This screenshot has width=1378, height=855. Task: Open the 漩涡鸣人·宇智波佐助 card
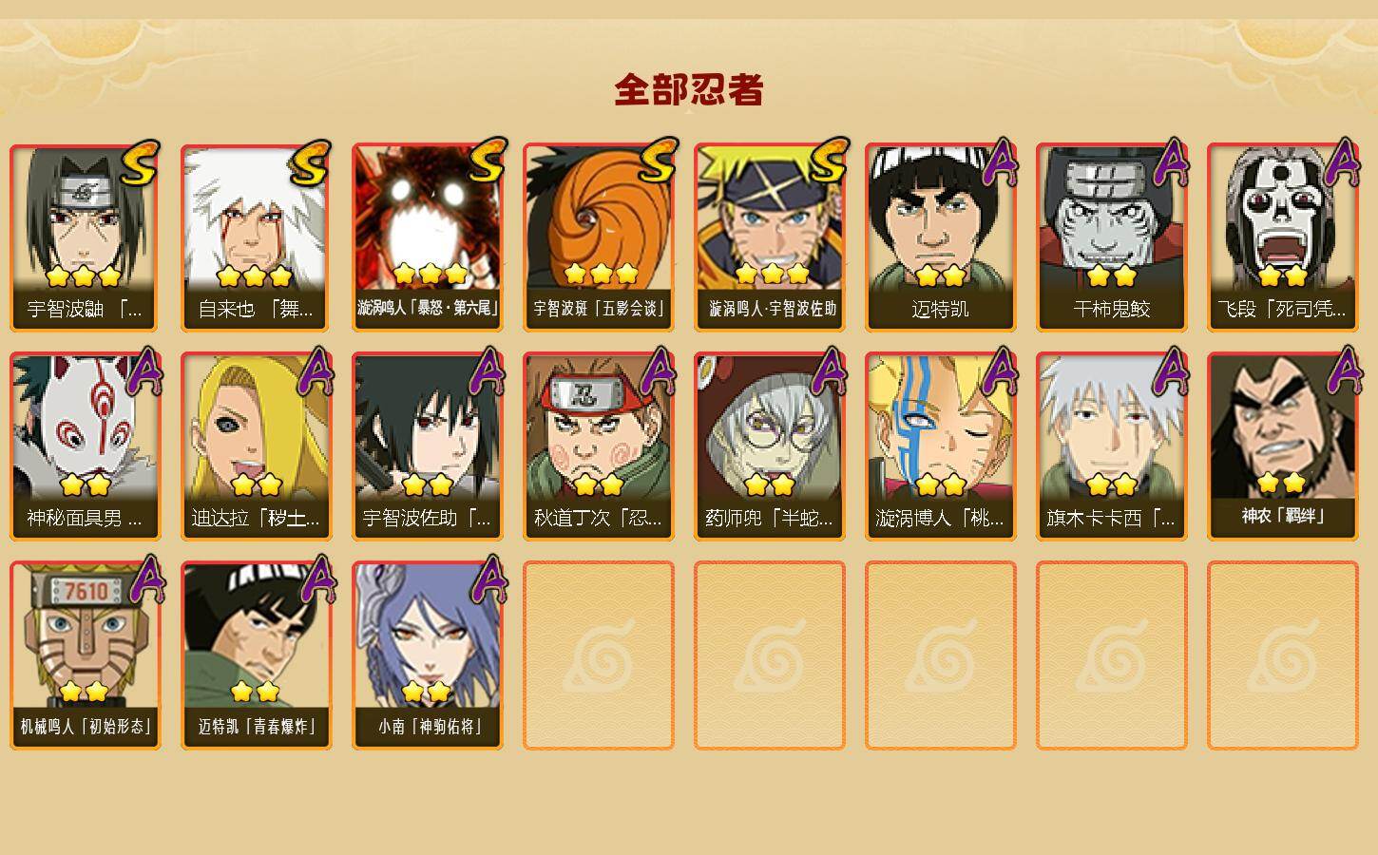click(769, 237)
